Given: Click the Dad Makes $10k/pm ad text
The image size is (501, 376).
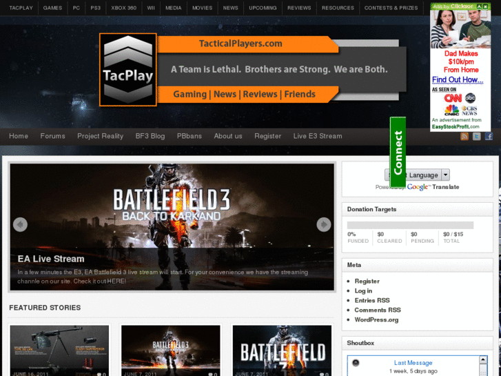Looking at the screenshot, I should pos(461,62).
